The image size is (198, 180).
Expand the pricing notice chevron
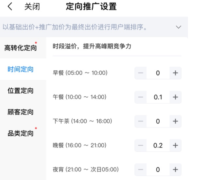[178, 27]
